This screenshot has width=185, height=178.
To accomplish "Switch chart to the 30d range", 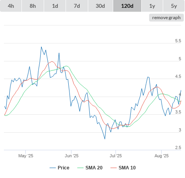I will point(100,6).
